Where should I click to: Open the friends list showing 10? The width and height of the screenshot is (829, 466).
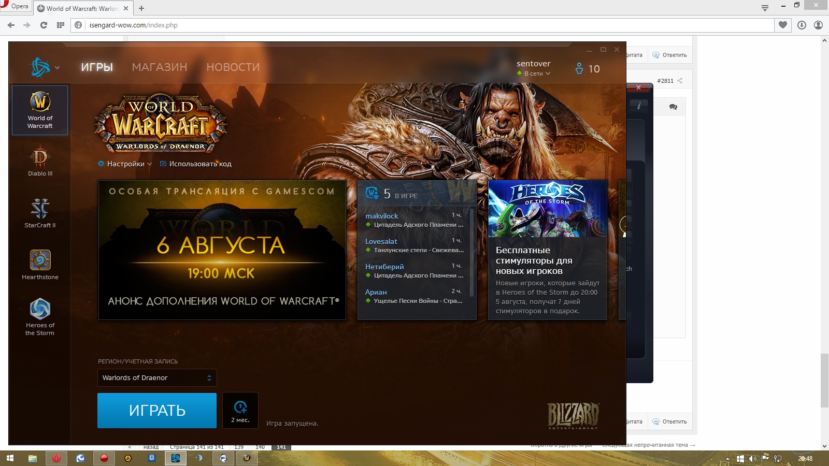click(x=588, y=69)
